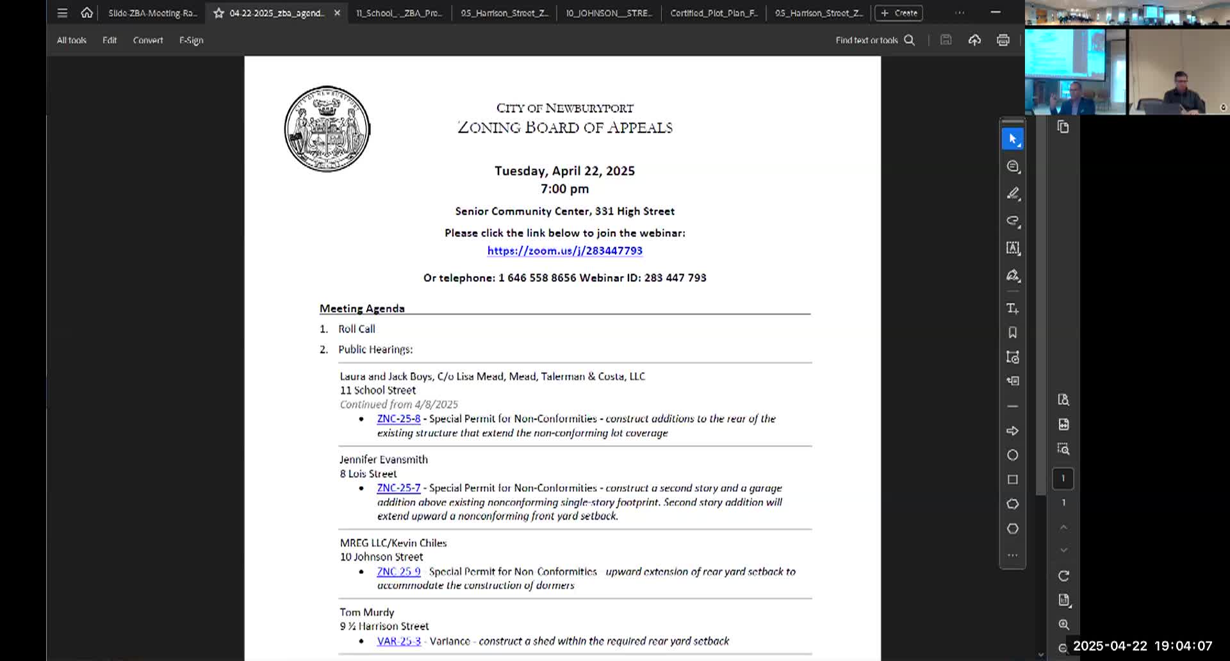
Task: Select the polygon cloud shape tool
Action: [1012, 504]
